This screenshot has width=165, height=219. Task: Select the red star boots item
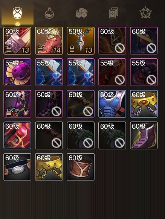click(49, 41)
